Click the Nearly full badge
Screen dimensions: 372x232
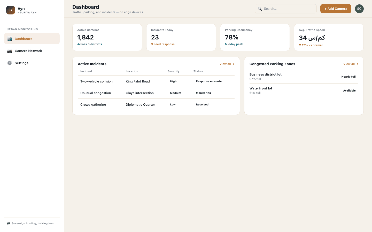tap(348, 77)
